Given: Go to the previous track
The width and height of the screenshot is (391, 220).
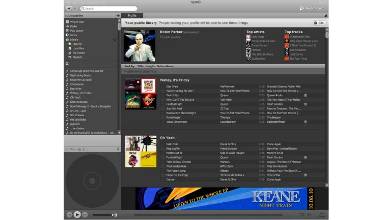Looking at the screenshot, I should coord(69,214).
